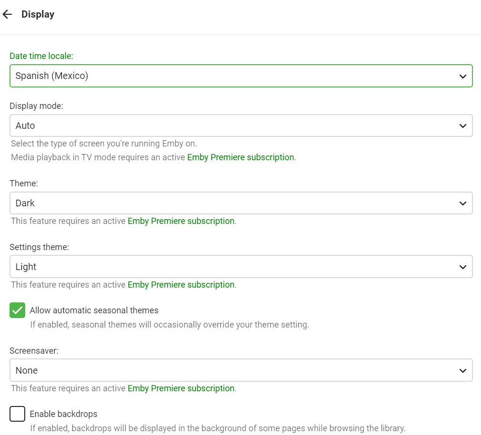Screen dimensions: 481x435
Task: Open the Date time locale dropdown
Action: (233, 76)
